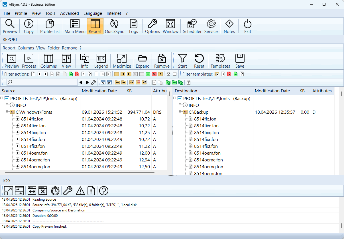Toggle the red X file filter action
This screenshot has height=239, width=344.
click(x=77, y=74)
